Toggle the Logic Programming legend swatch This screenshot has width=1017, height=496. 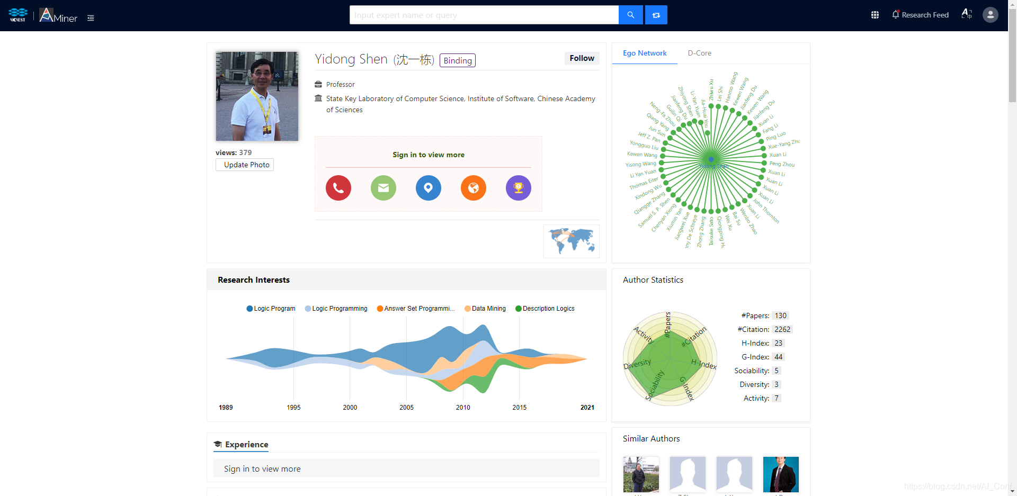click(308, 309)
